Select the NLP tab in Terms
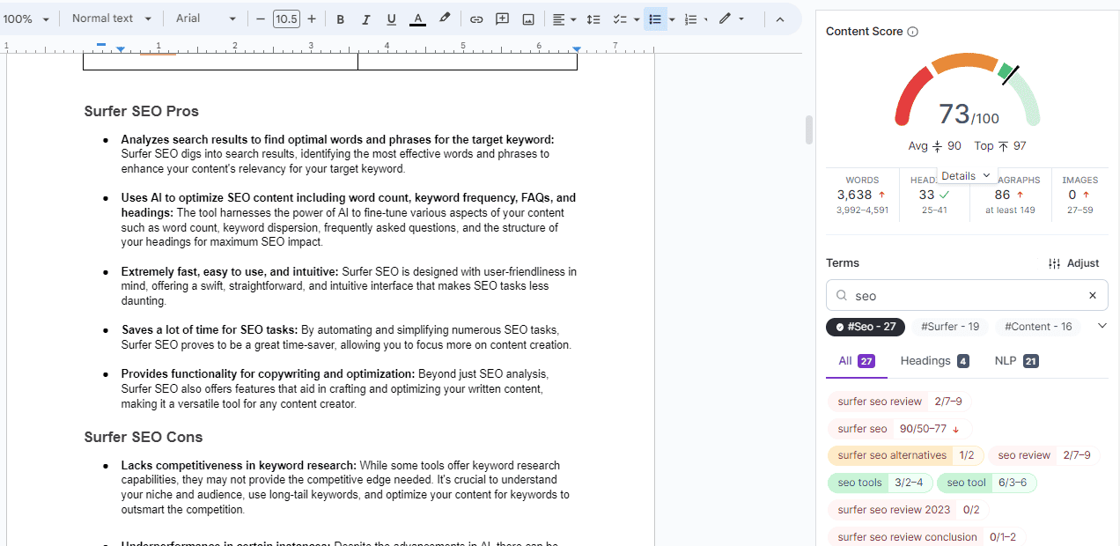 1005,360
